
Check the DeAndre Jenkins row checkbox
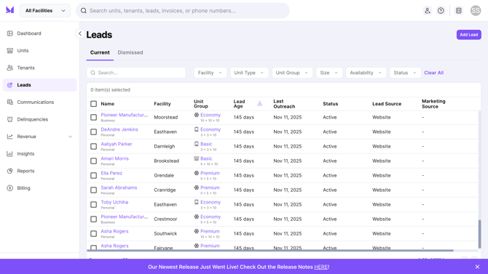94,132
